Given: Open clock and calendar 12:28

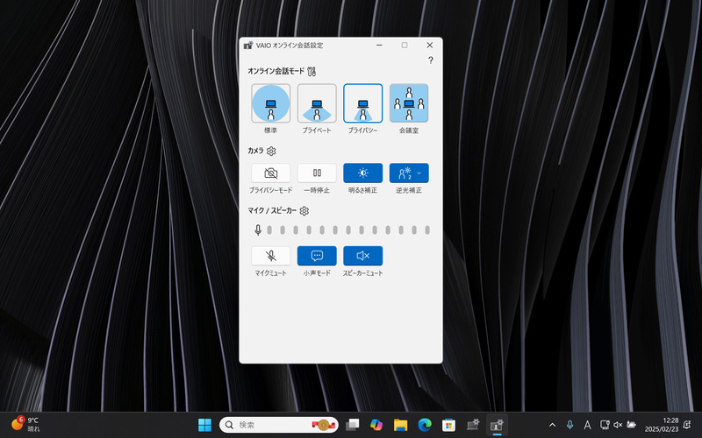Looking at the screenshot, I should point(662,425).
